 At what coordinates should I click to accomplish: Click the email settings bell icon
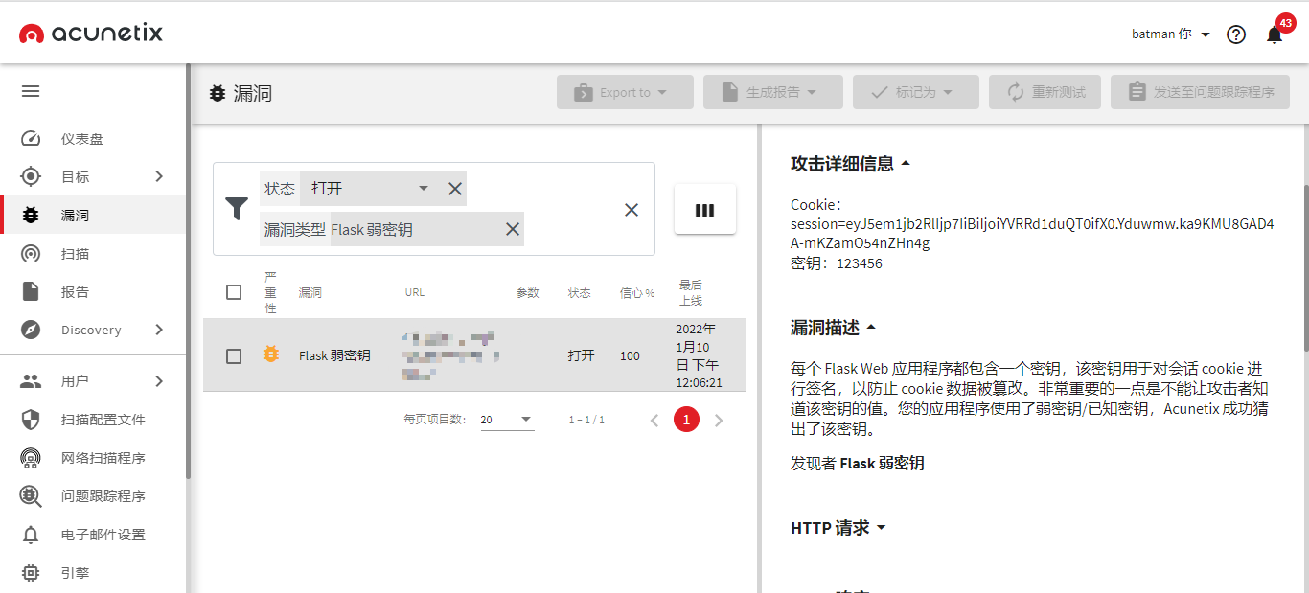pyautogui.click(x=31, y=535)
